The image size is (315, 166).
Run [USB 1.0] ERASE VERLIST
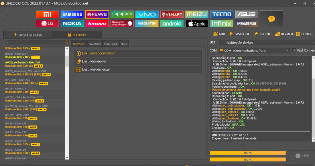(138, 69)
